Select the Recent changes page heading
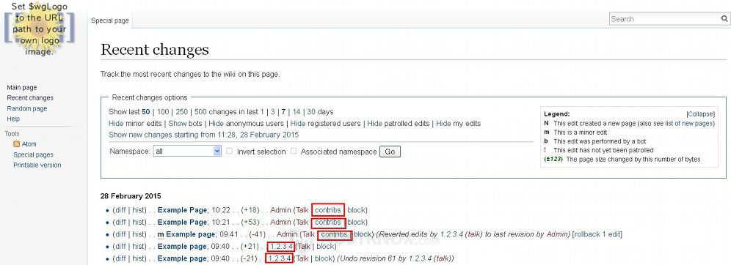 coord(155,50)
